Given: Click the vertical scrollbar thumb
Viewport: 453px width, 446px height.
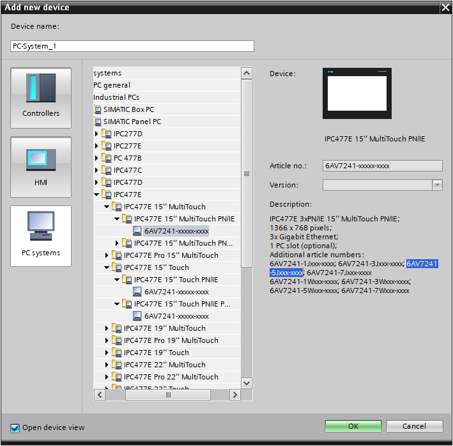Looking at the screenshot, I should tap(247, 173).
